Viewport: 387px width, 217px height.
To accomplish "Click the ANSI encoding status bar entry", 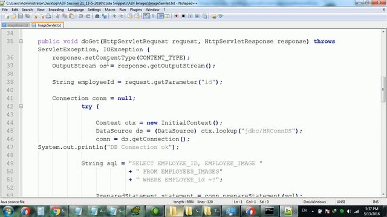I will click(340, 202).
